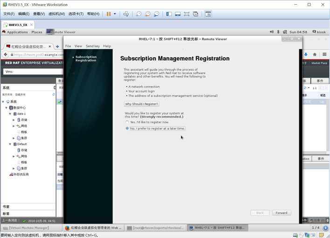Collapse the top 系统 tree node
Screen dimensions: 330x238
coord(3,102)
